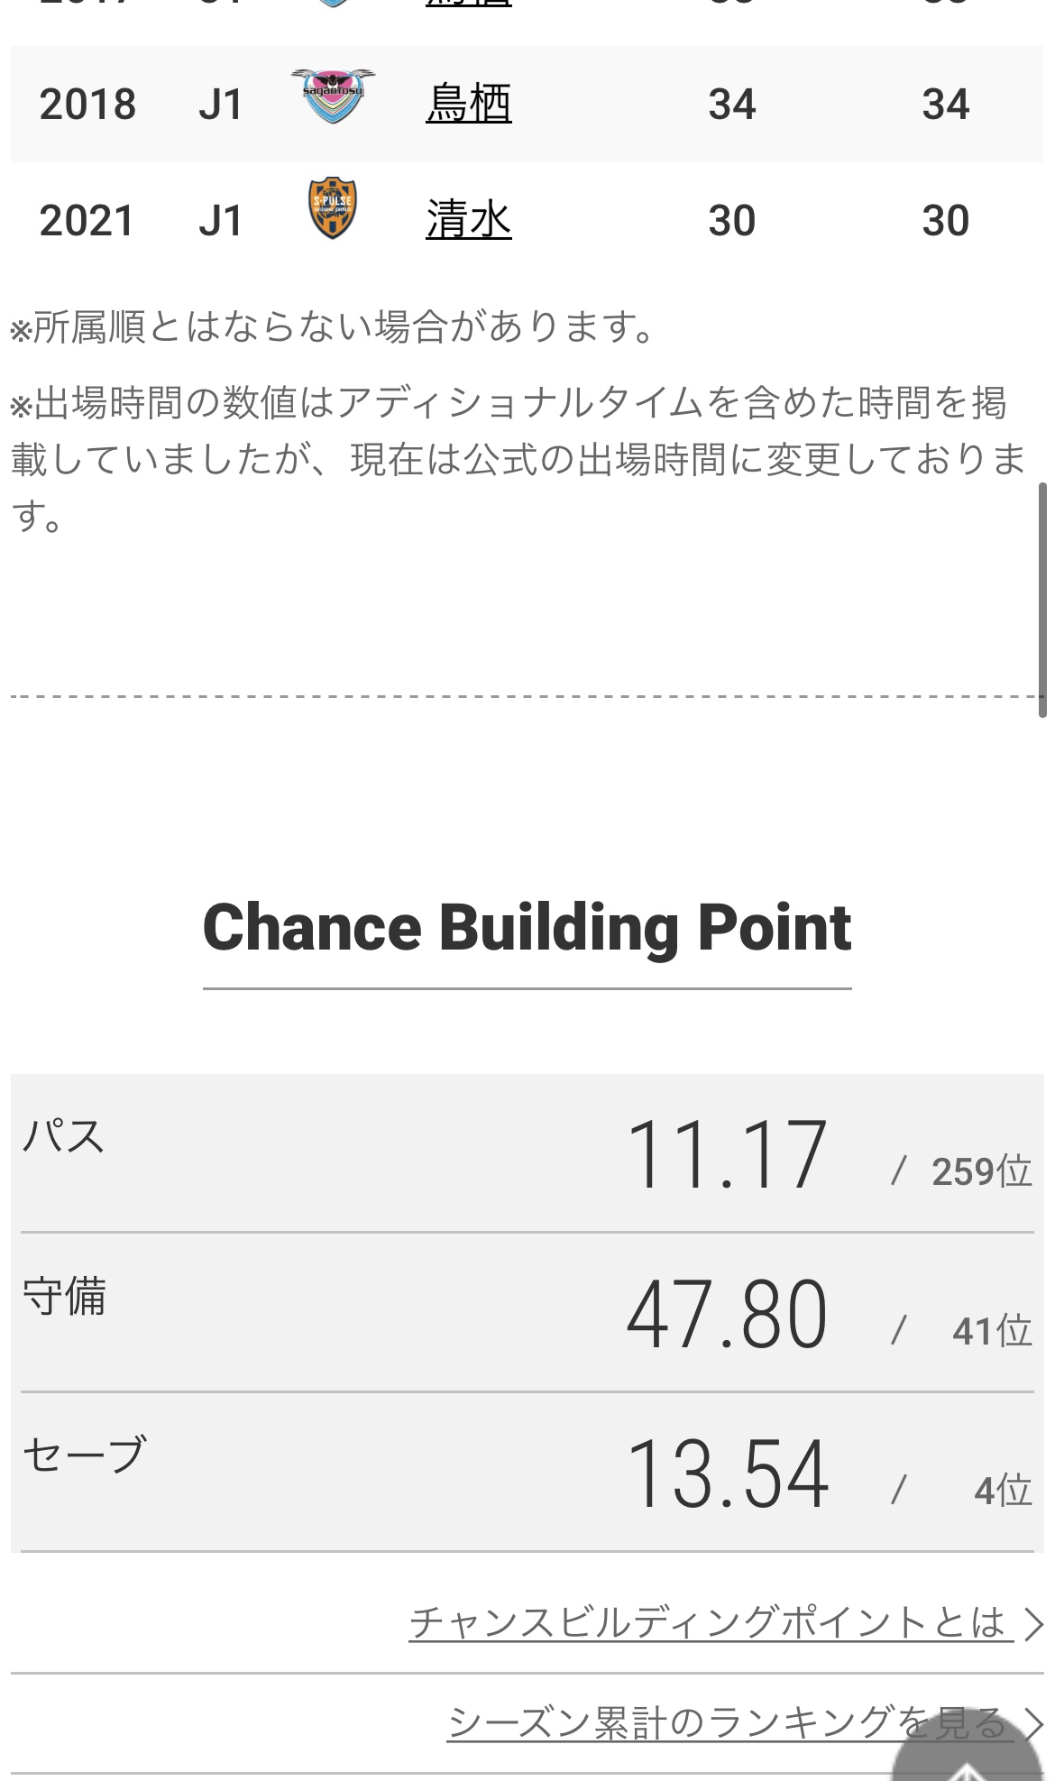Image resolution: width=1055 pixels, height=1781 pixels.
Task: Select the パス score 11.17
Action: pyautogui.click(x=727, y=1154)
